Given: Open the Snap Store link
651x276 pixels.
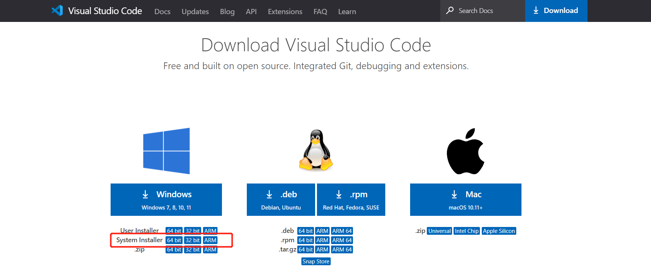Looking at the screenshot, I should coord(316,262).
